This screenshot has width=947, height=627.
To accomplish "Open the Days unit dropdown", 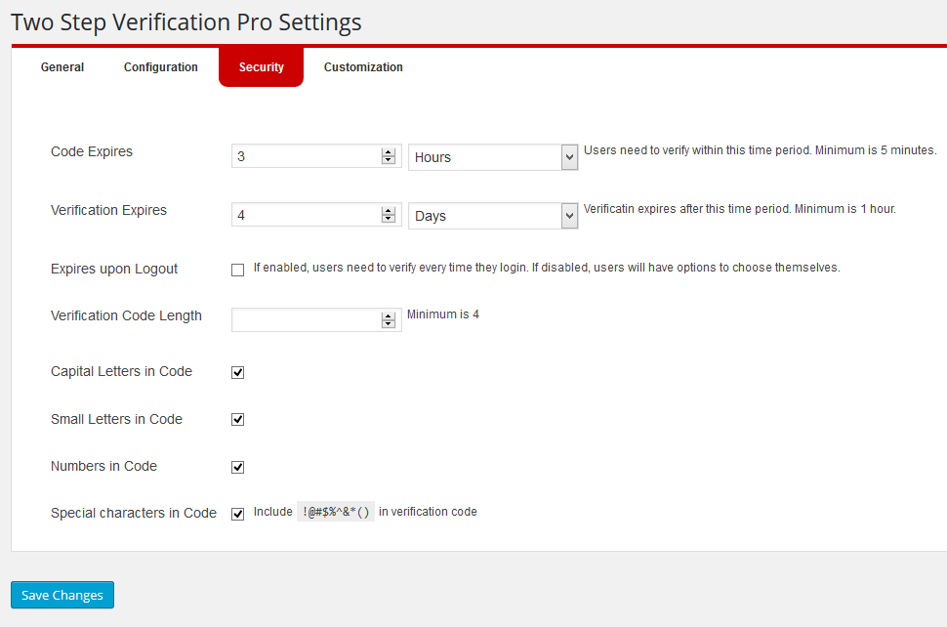I will tap(493, 216).
